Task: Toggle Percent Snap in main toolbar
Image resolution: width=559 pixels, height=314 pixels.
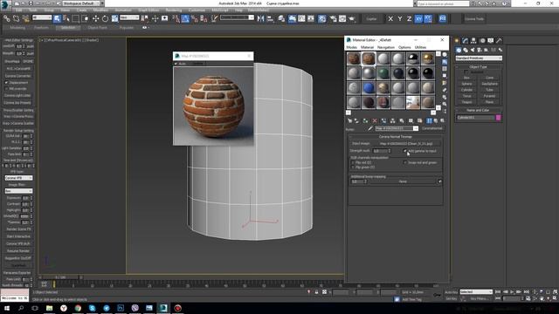Action: [x=195, y=18]
